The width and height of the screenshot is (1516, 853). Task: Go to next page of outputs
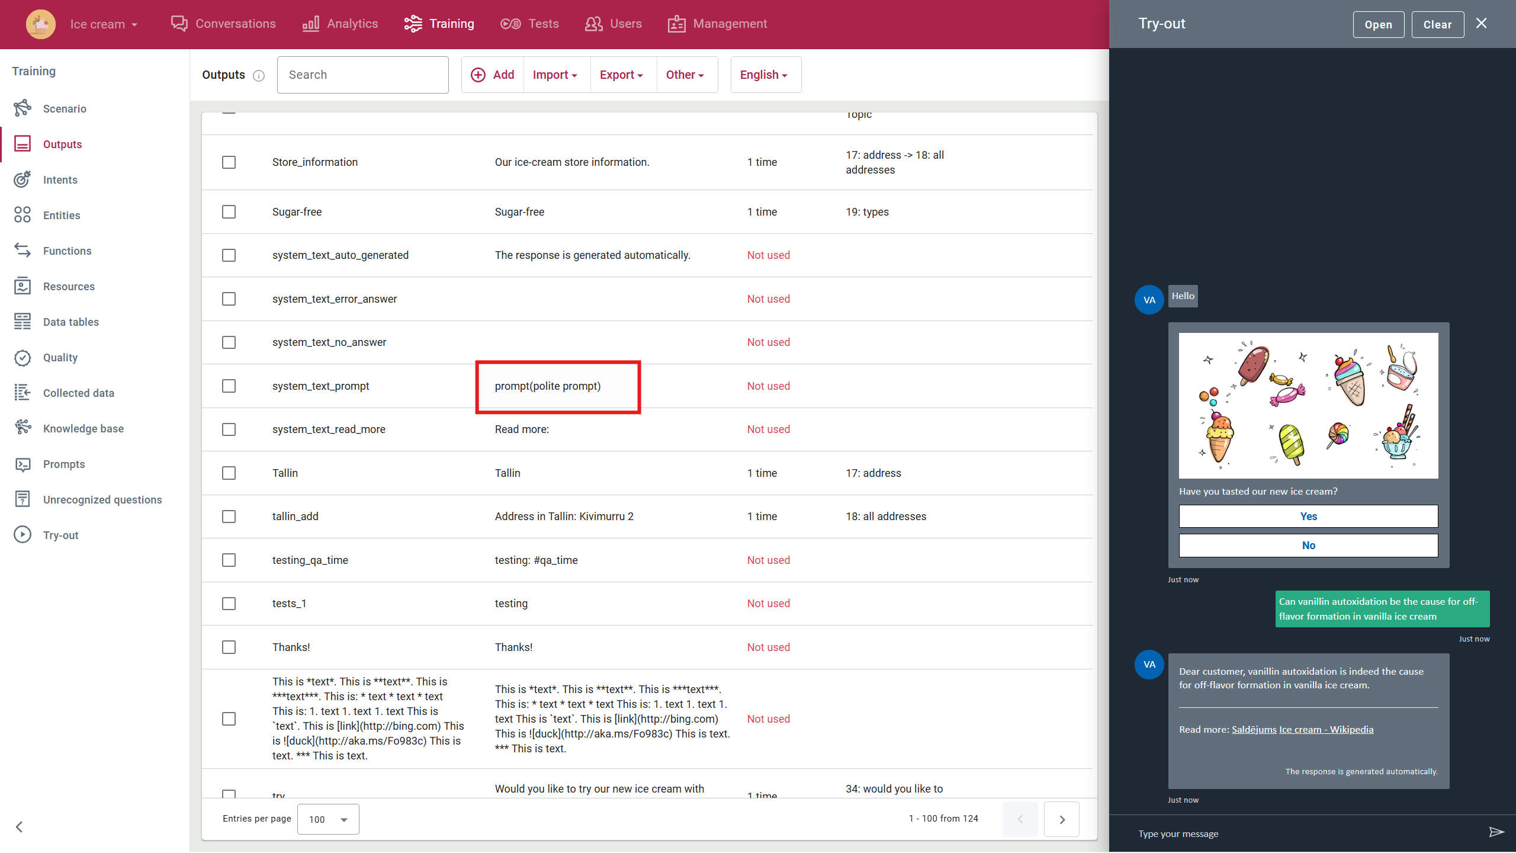coord(1062,819)
